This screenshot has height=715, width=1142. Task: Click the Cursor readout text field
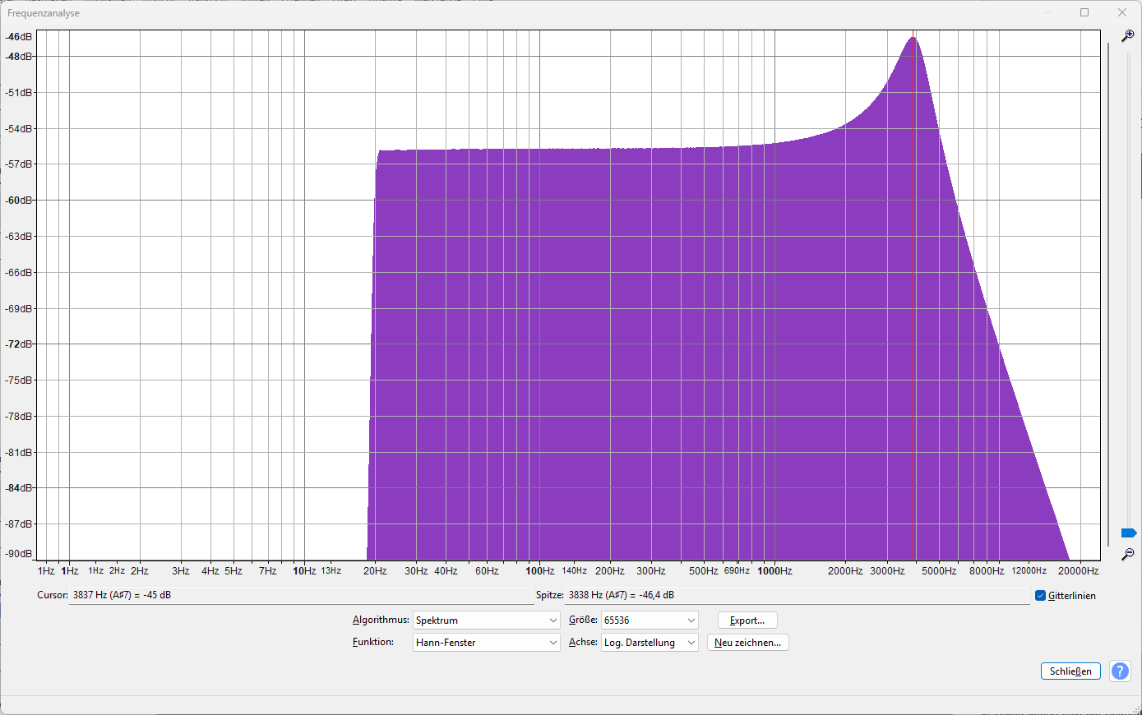click(301, 595)
